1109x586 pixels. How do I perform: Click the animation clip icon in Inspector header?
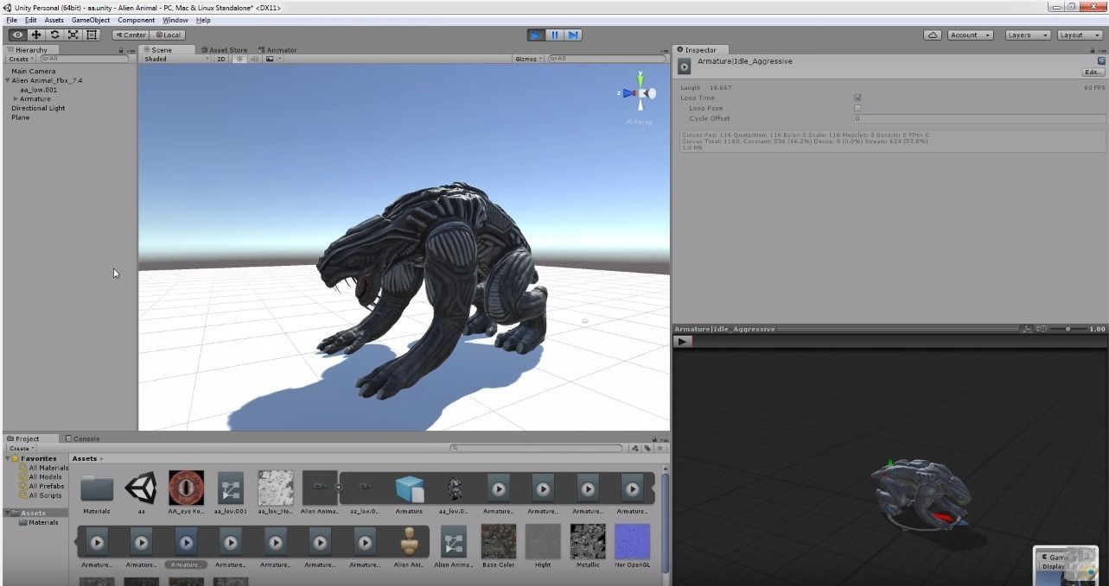tap(685, 66)
